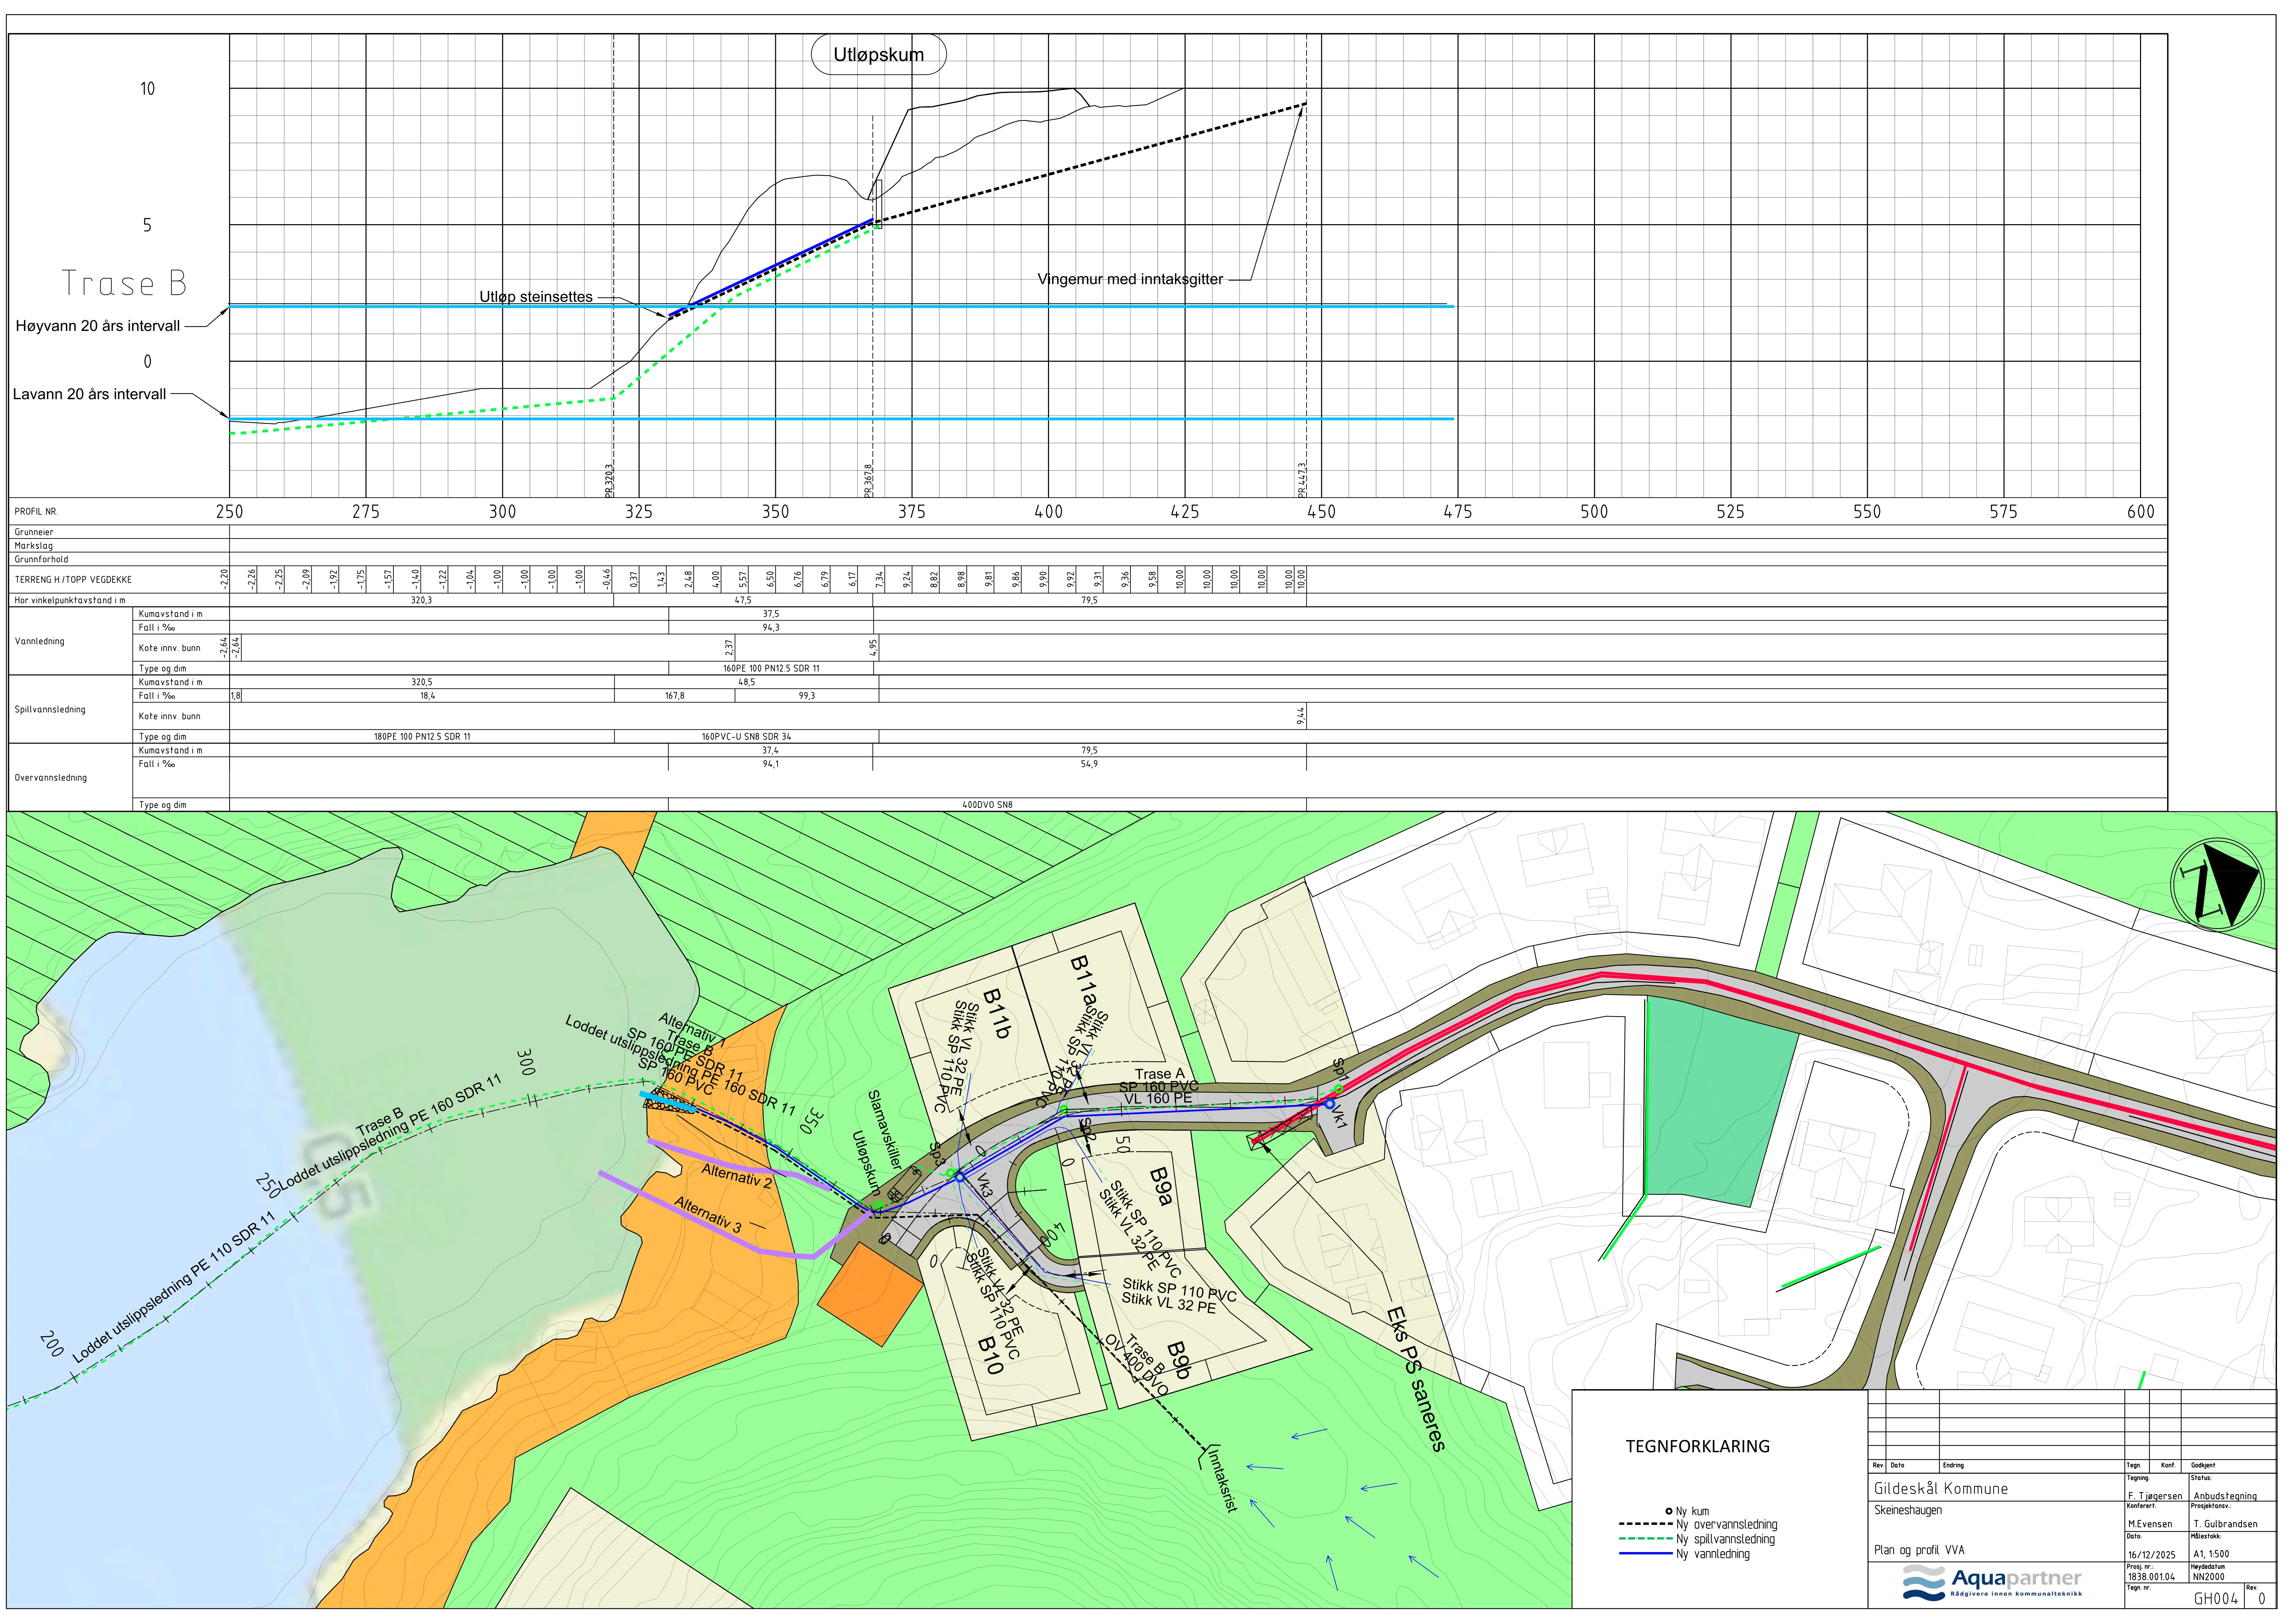Click the 'PROFIL NR.' row label
2296x1621 pixels.
[x=37, y=512]
